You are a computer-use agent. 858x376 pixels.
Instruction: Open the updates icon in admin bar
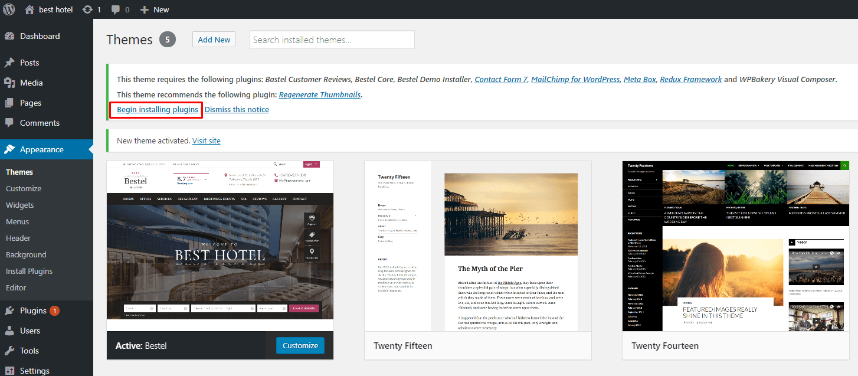click(87, 9)
